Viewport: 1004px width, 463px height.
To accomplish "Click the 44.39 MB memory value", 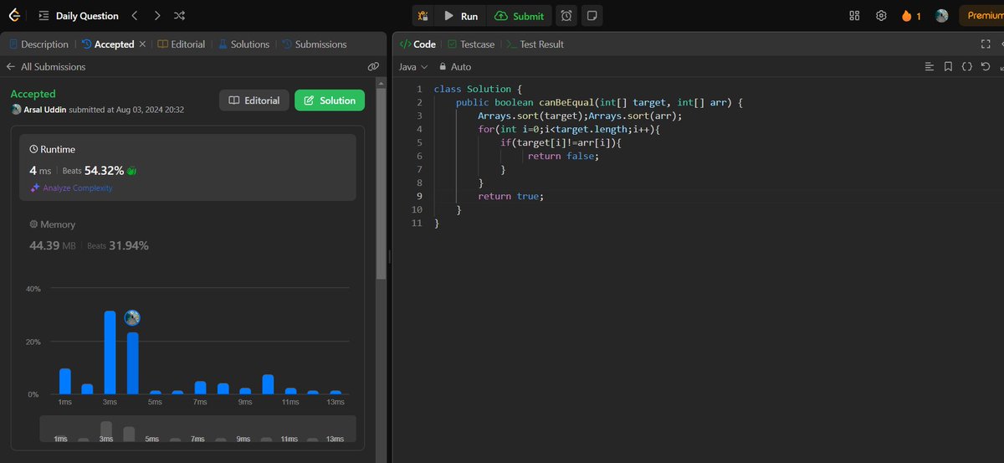I will coord(52,245).
